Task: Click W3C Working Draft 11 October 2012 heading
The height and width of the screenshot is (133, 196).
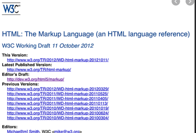Action: point(48,46)
